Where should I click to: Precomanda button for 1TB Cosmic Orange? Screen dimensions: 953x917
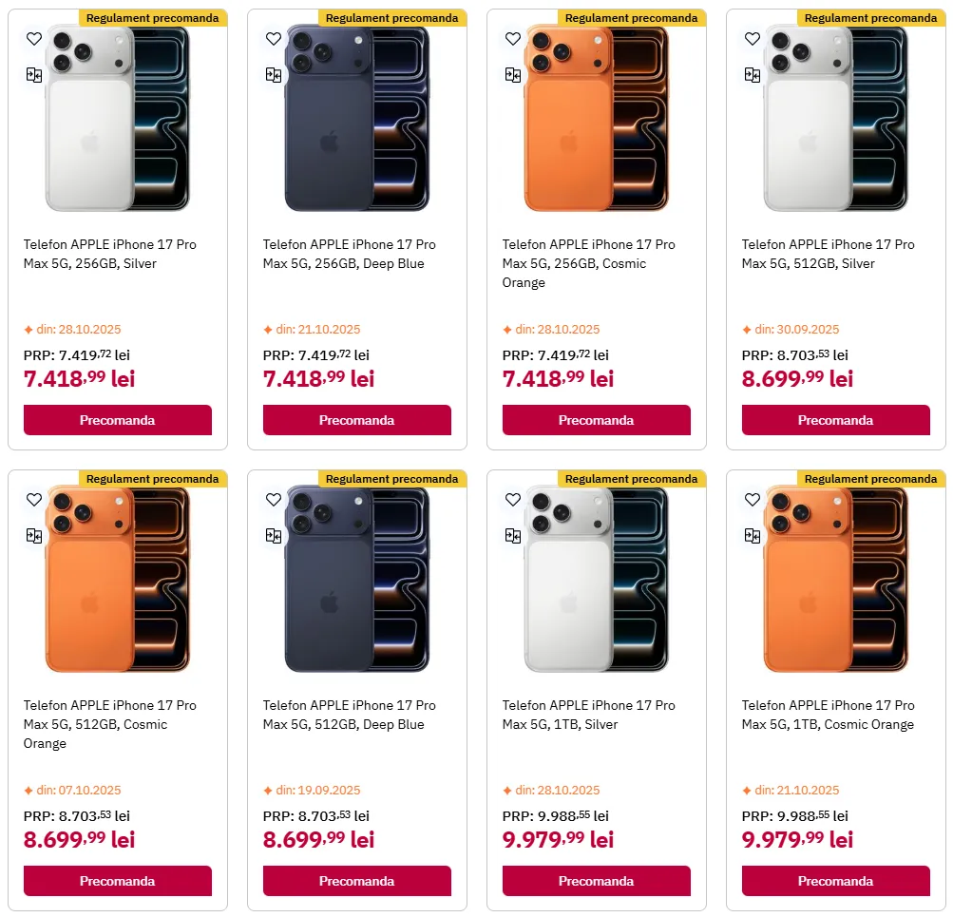836,881
